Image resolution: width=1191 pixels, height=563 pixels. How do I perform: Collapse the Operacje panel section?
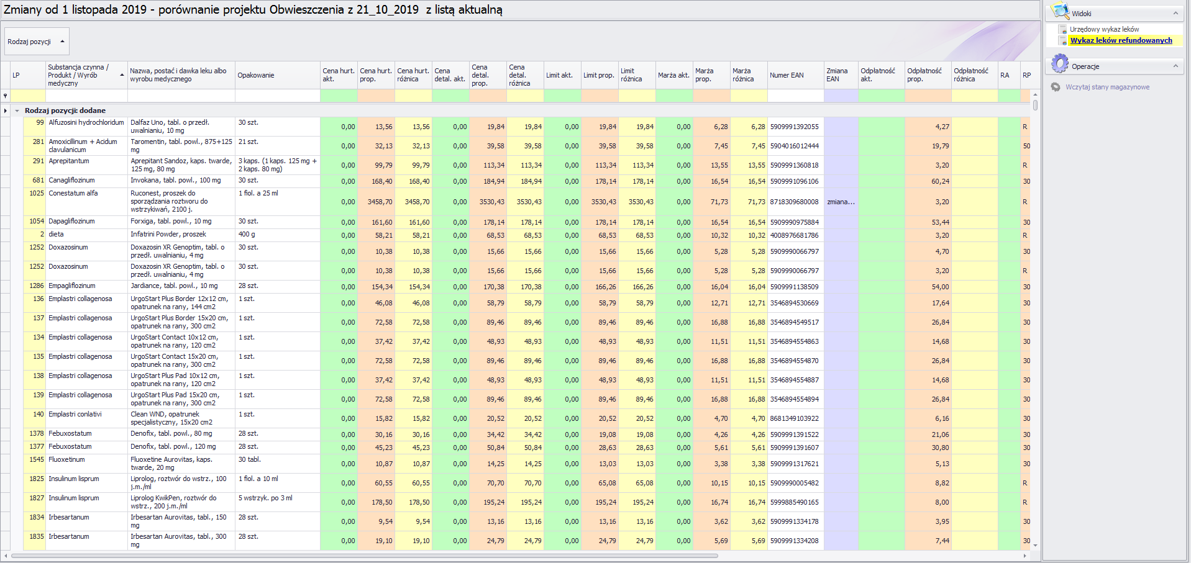click(x=1175, y=66)
